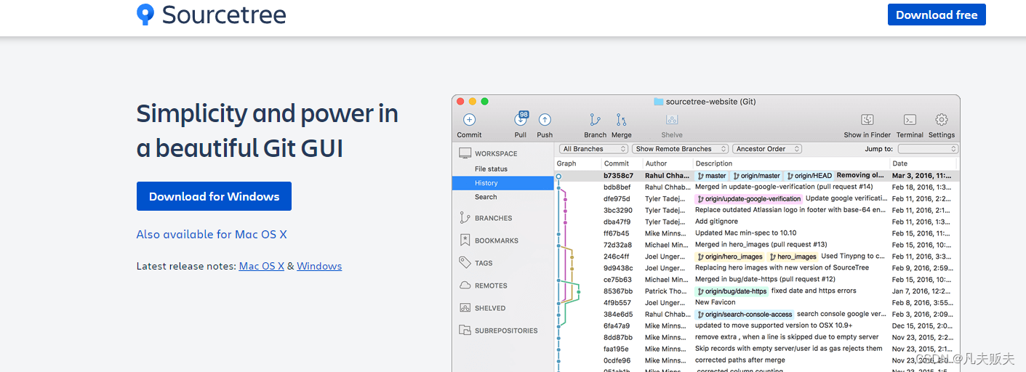Click the origin/HEAD branch label
Screen dimensions: 1026x372
[809, 175]
